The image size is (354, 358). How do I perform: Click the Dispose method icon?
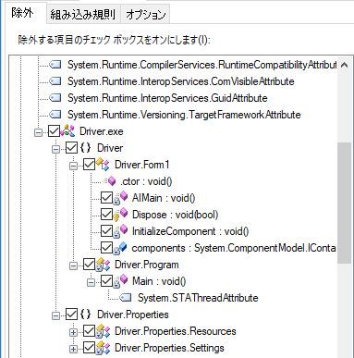click(x=120, y=215)
